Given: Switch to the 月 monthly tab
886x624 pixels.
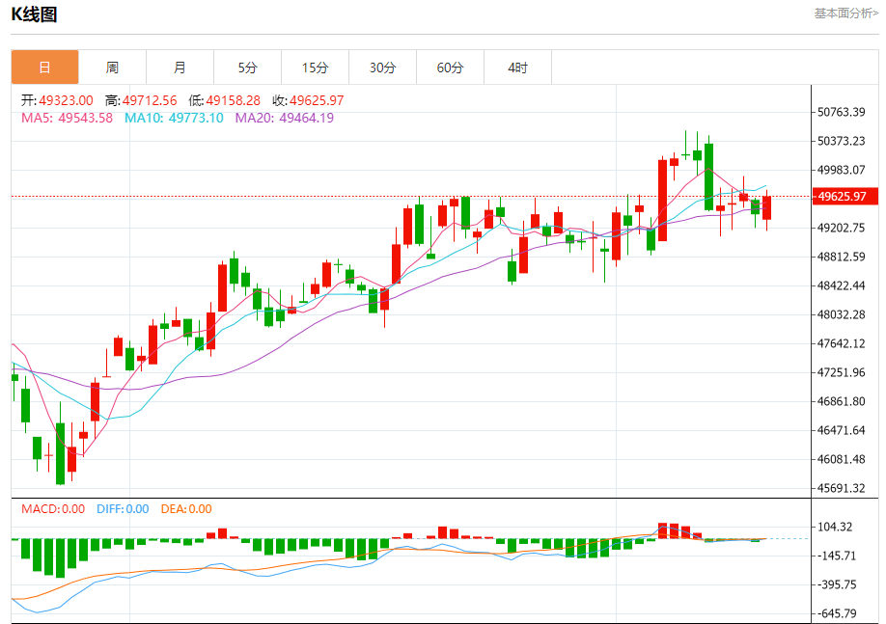Looking at the screenshot, I should [180, 68].
